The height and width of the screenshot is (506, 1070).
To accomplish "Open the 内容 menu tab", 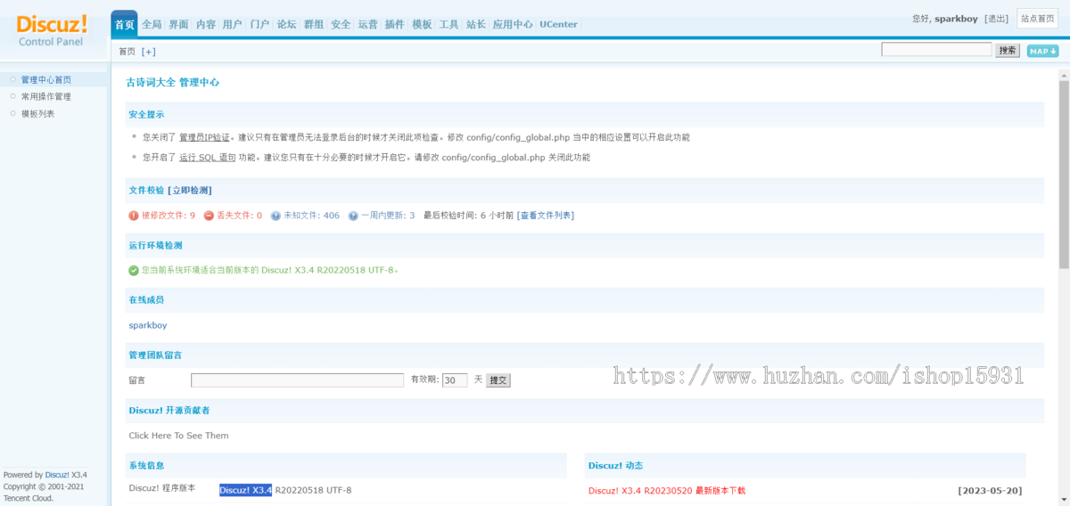I will pos(205,24).
